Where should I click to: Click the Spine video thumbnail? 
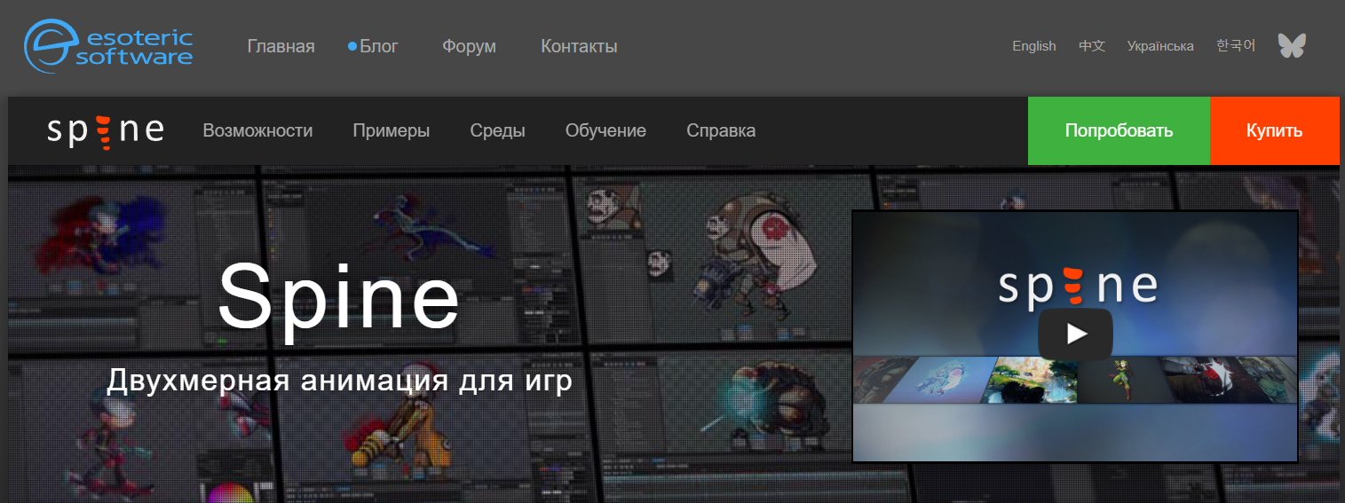[1075, 336]
